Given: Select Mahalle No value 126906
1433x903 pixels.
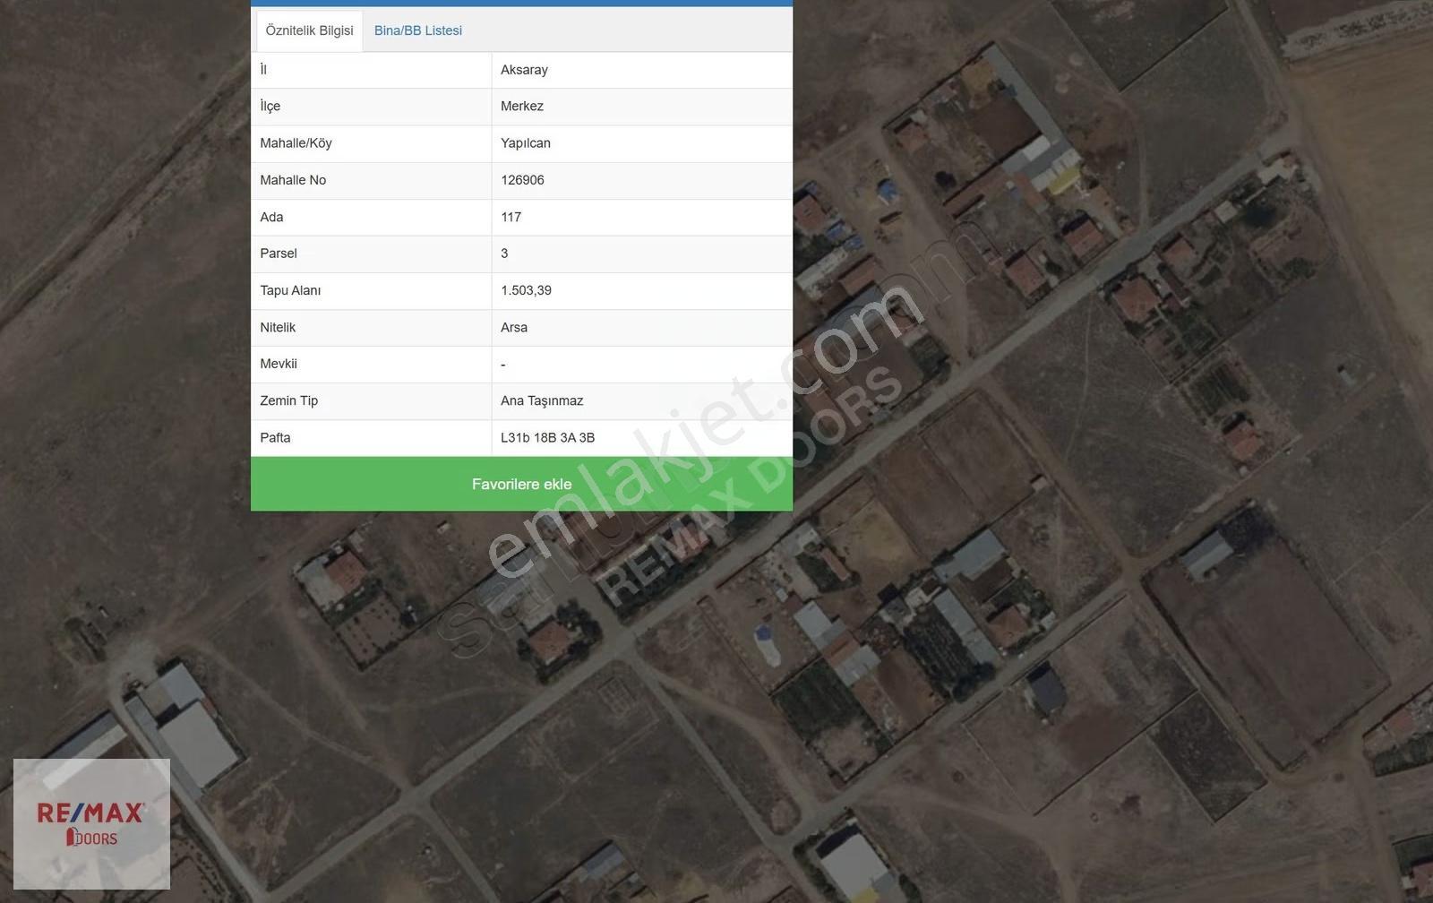Looking at the screenshot, I should pos(522,180).
